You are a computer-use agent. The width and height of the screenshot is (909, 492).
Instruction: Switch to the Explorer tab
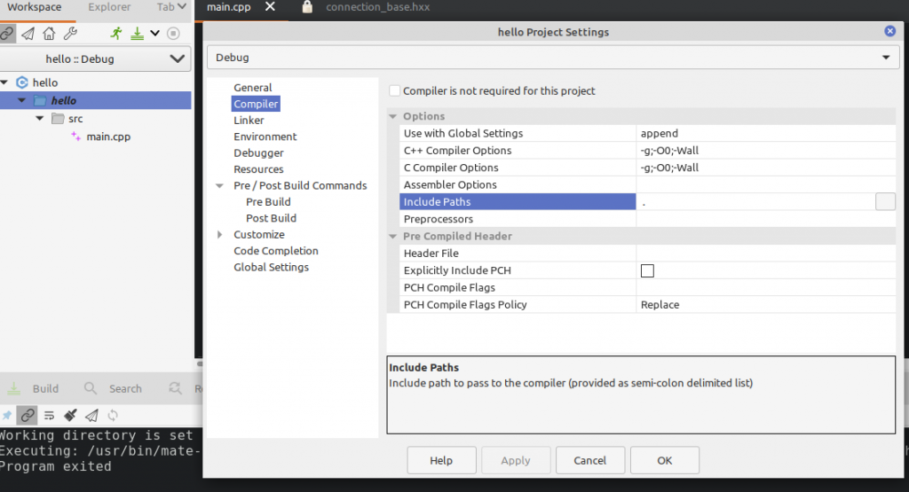[109, 7]
